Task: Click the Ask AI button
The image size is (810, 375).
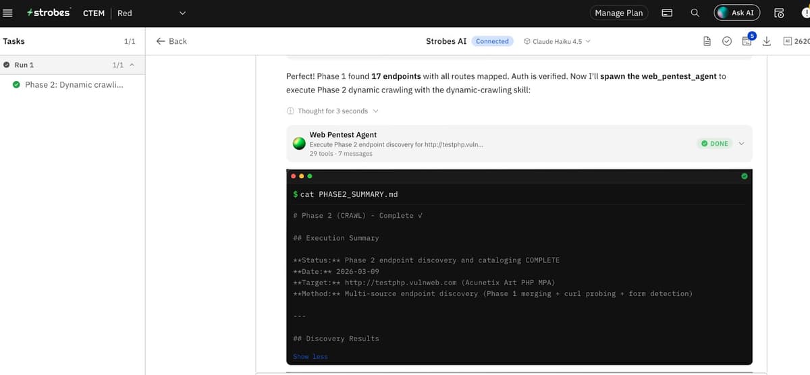Action: tap(737, 13)
